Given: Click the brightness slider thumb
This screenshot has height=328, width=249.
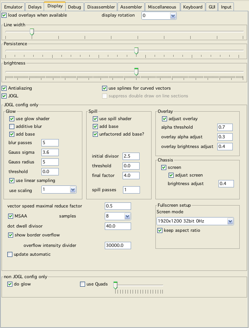Looking at the screenshot, I should pos(136,71).
